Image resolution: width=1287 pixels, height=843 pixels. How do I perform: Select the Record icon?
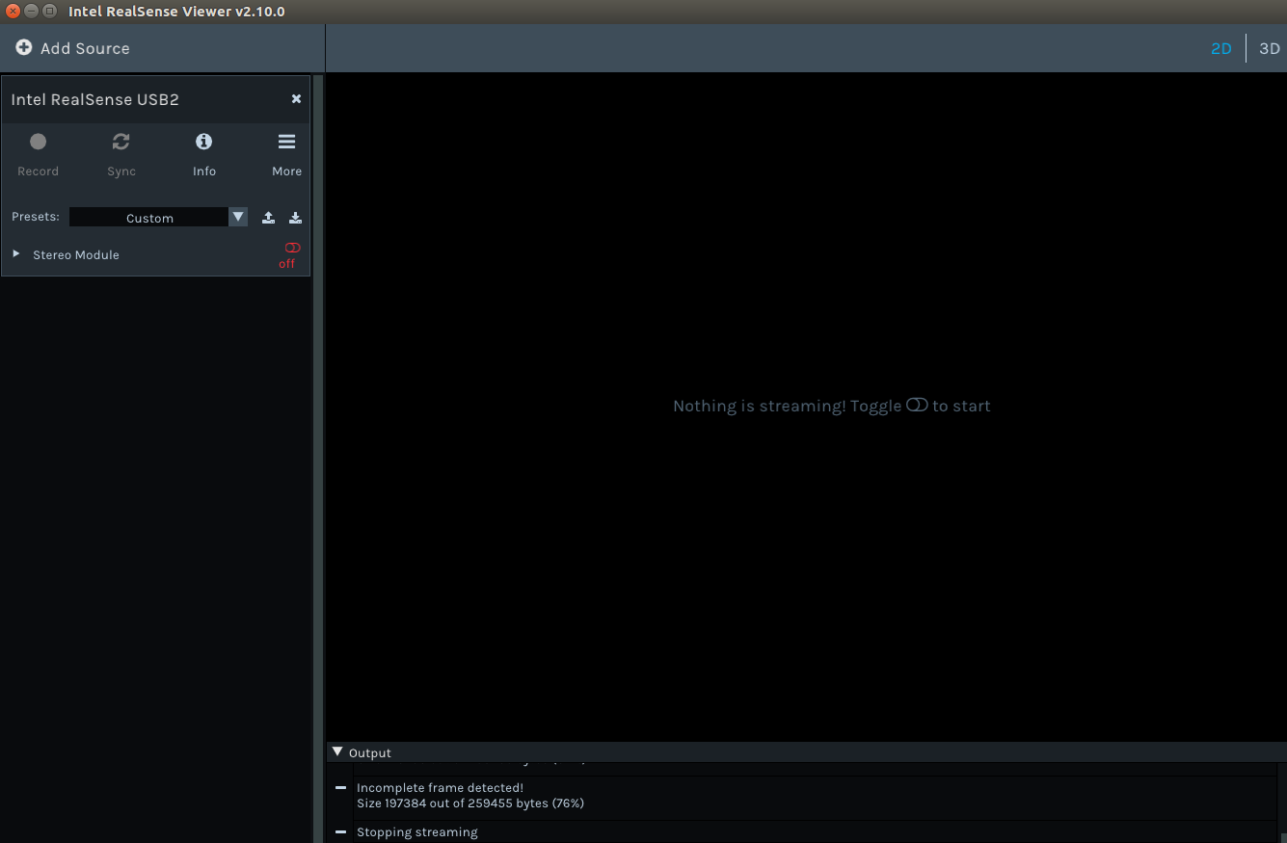point(39,142)
